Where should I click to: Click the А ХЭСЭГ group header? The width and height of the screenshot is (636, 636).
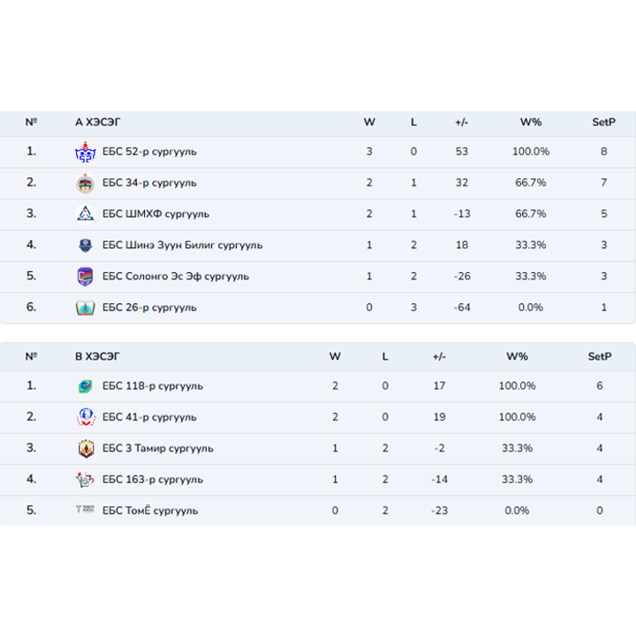tap(97, 122)
